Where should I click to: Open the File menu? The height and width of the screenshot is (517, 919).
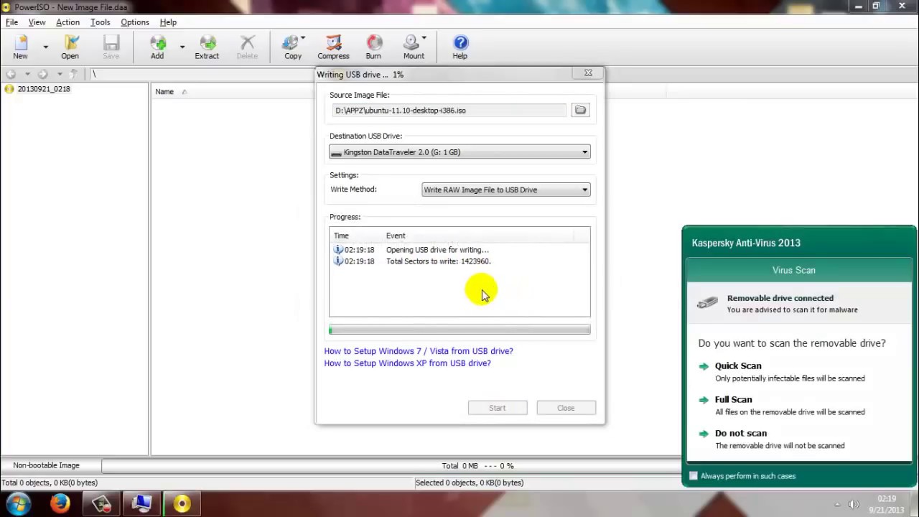pos(11,22)
